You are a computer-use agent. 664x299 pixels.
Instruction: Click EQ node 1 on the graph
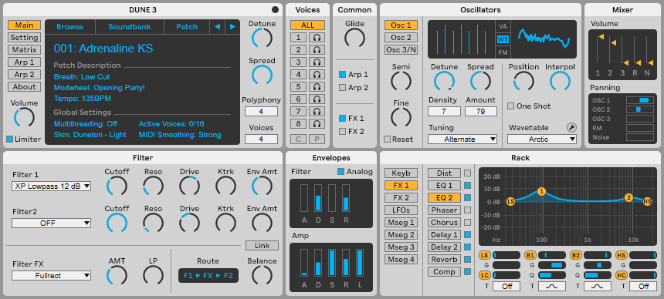tap(541, 192)
